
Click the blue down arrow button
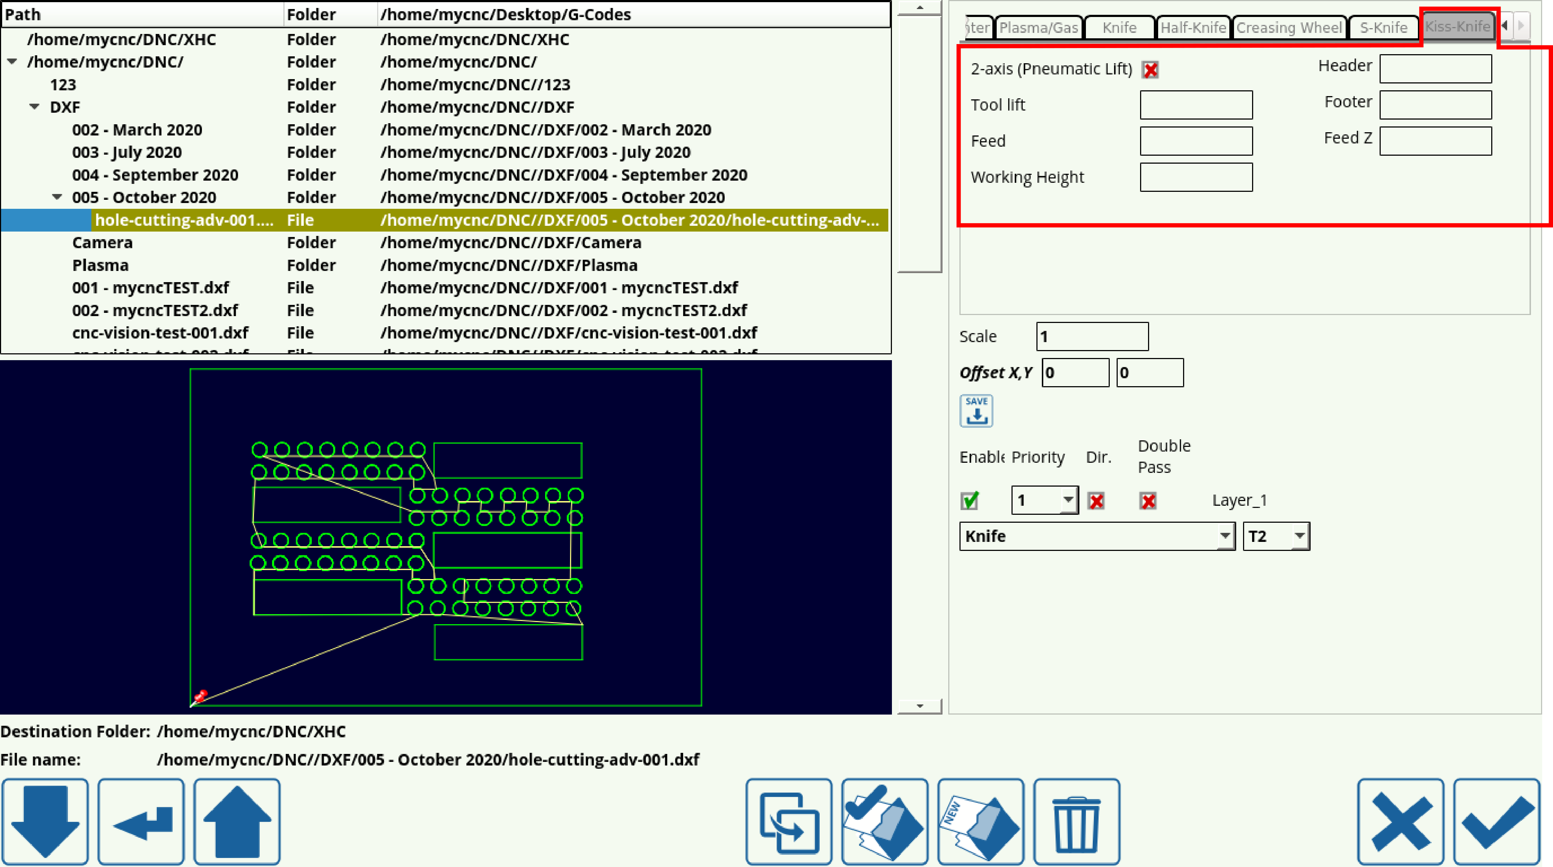[x=45, y=821]
